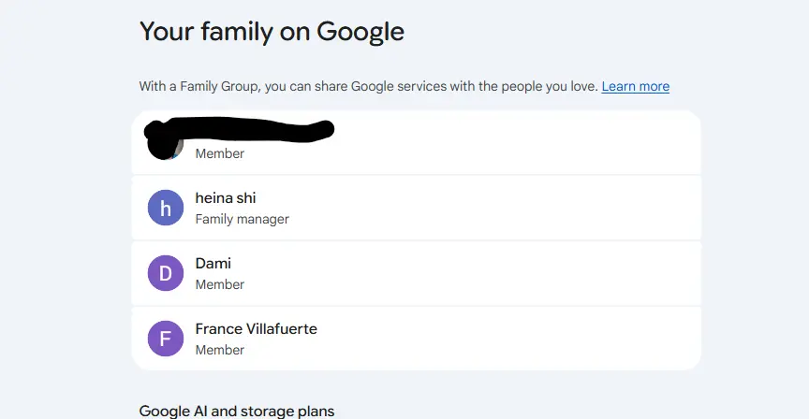Viewport: 809px width, 419px height.
Task: Click Dami's purple 'D' avatar
Action: click(166, 273)
